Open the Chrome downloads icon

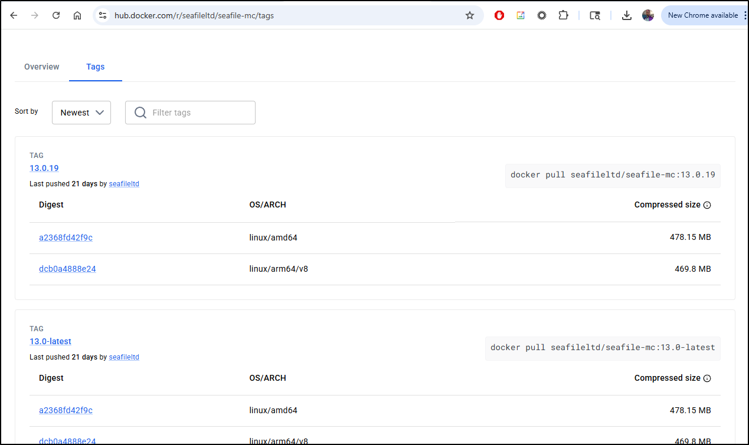point(627,16)
